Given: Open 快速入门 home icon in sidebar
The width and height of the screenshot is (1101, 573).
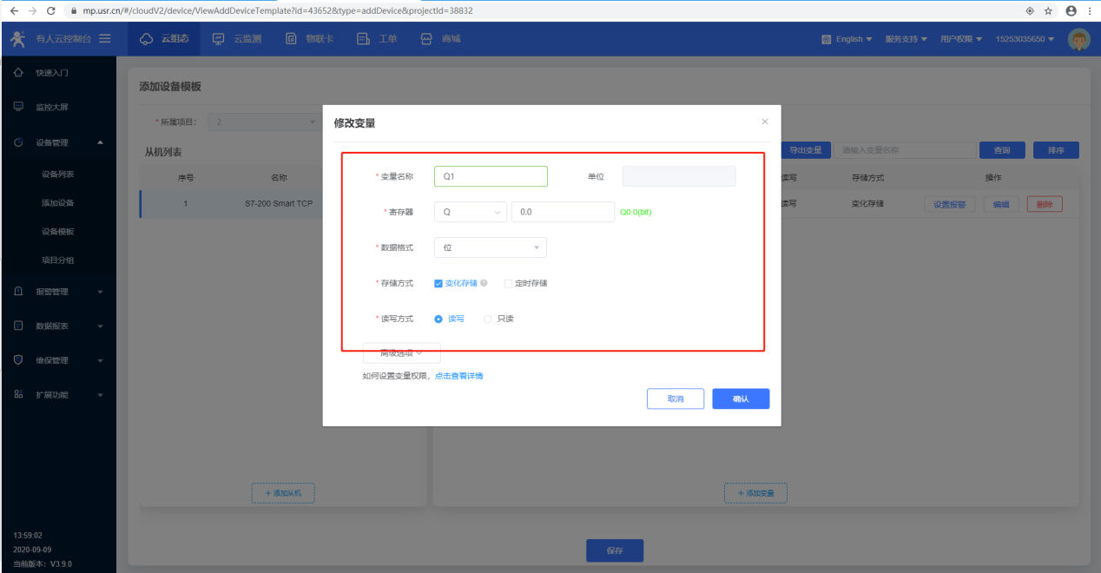Looking at the screenshot, I should (x=19, y=73).
